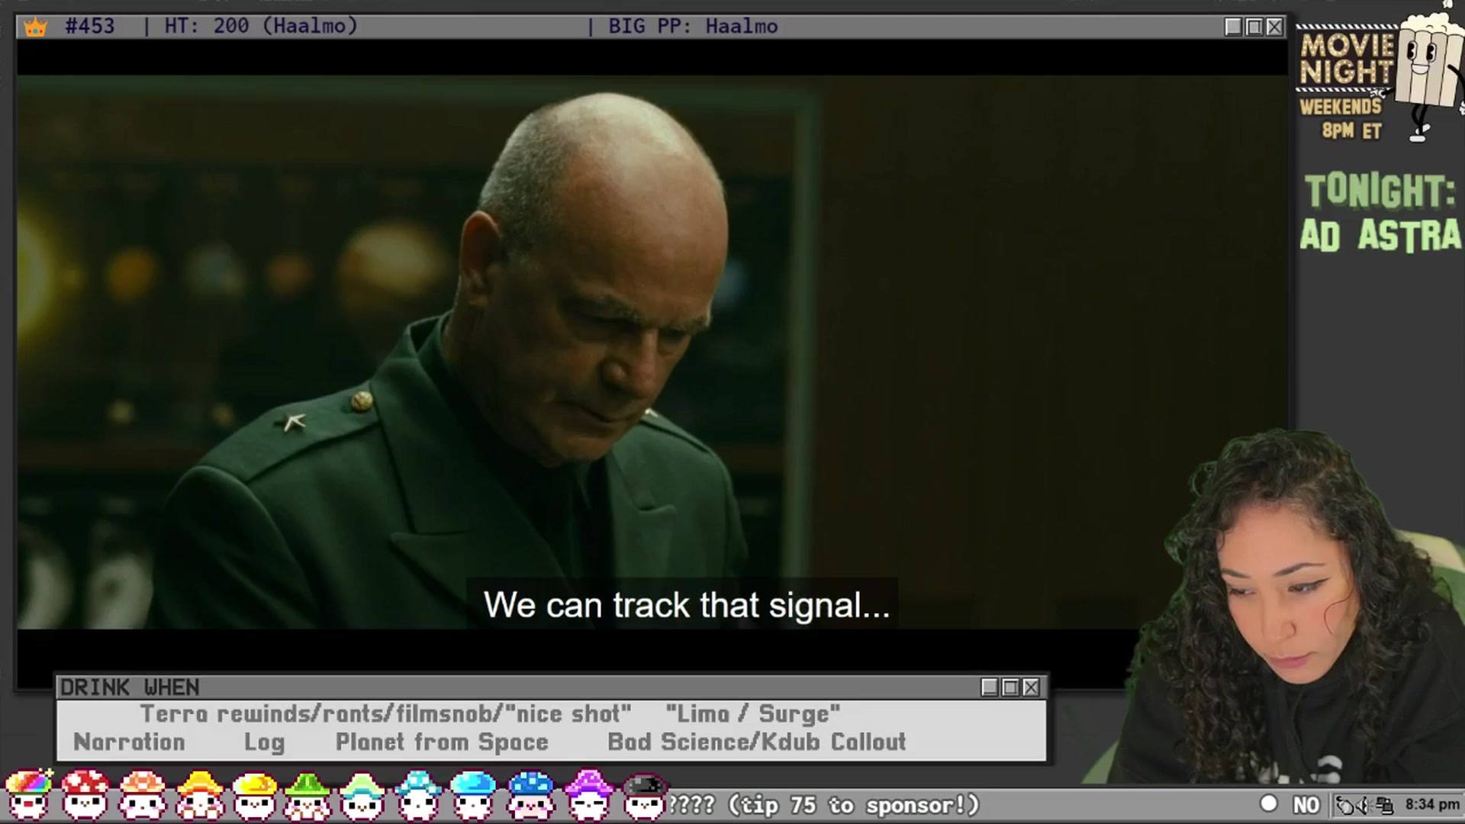This screenshot has height=824, width=1465.
Task: Click the network computers tray icon
Action: (x=1385, y=805)
